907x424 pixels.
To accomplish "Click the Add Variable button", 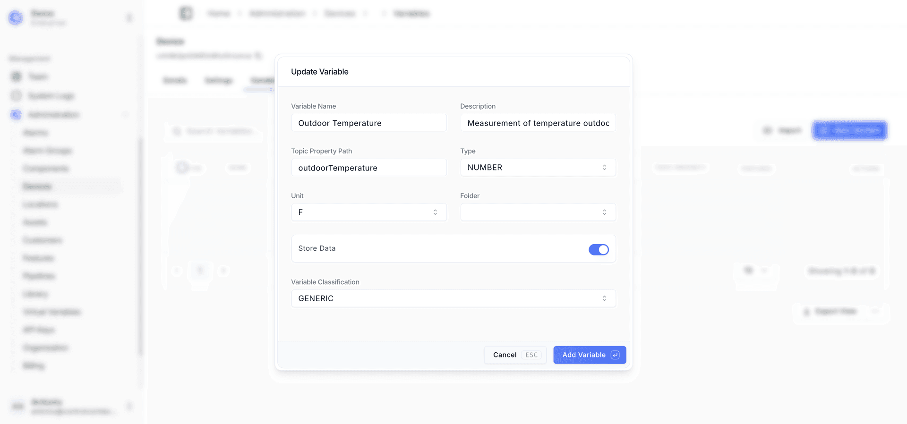I will [584, 355].
